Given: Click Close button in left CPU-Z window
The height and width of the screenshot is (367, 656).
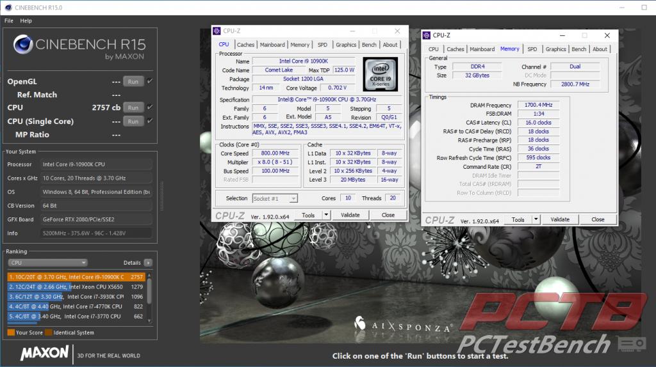Looking at the screenshot, I should pyautogui.click(x=388, y=215).
